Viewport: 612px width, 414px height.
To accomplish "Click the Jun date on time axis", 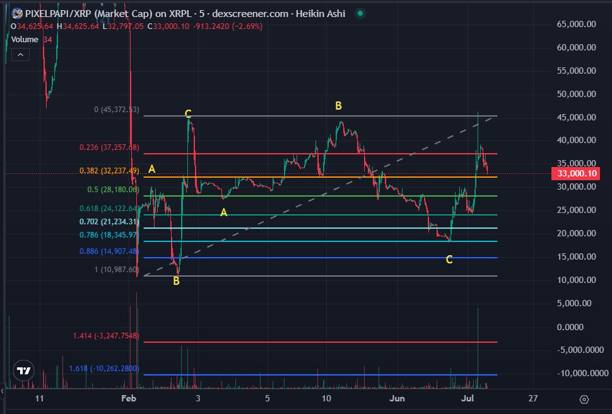I will tap(397, 398).
